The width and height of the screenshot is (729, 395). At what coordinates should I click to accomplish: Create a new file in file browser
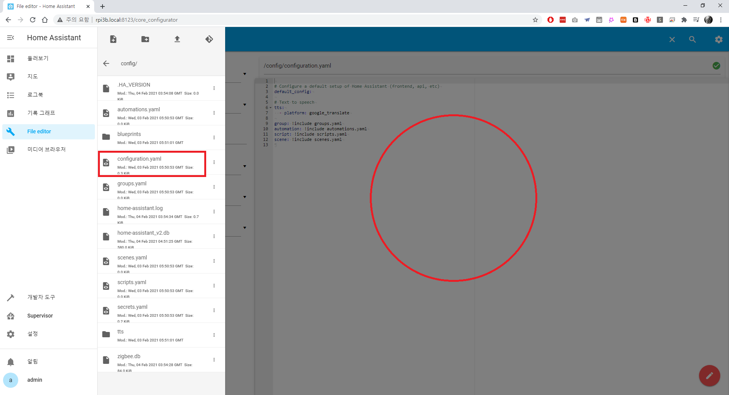[x=113, y=39]
